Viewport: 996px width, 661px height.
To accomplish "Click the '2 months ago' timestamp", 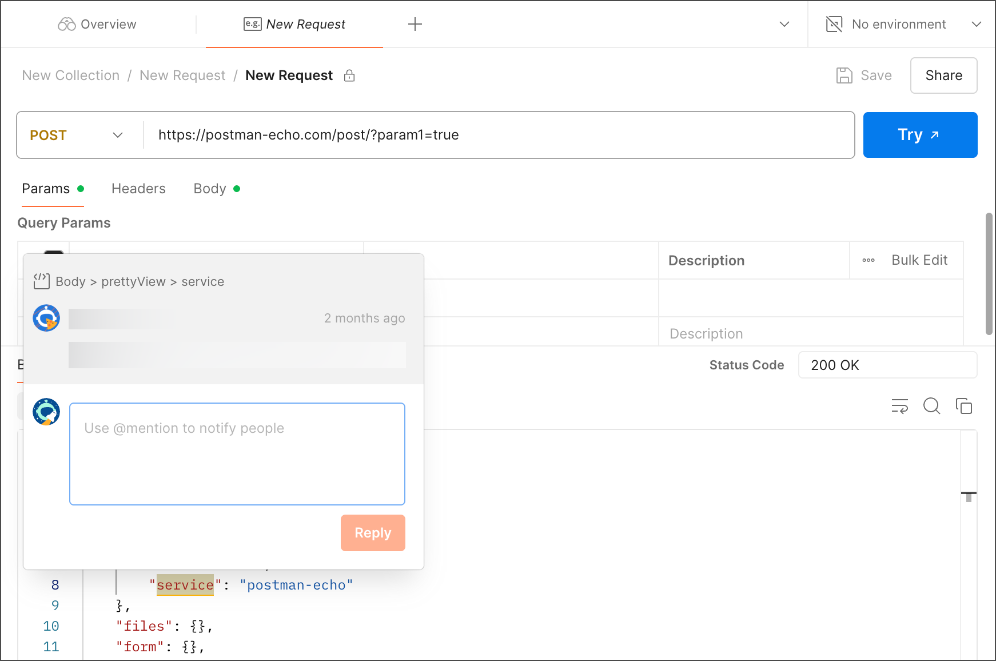I will pyautogui.click(x=365, y=318).
